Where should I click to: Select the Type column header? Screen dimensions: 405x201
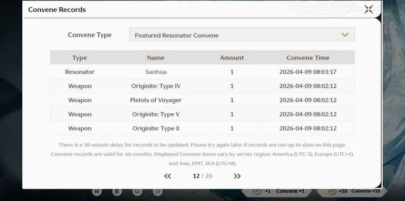click(79, 58)
